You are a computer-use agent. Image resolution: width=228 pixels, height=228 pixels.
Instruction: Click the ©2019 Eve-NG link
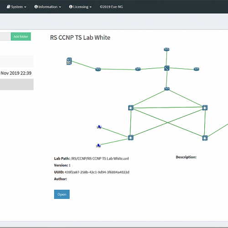[x=111, y=7]
